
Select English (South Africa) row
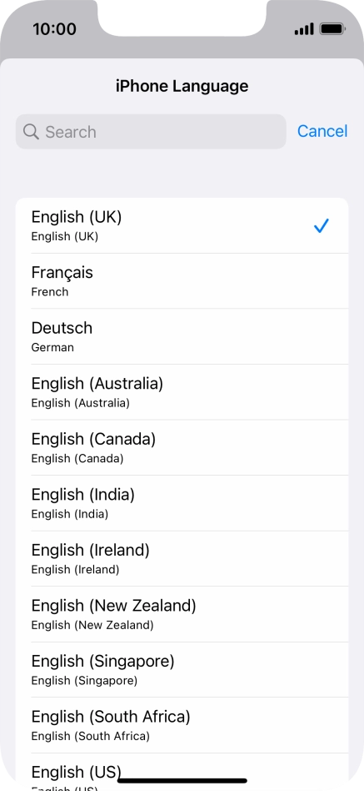tap(182, 725)
